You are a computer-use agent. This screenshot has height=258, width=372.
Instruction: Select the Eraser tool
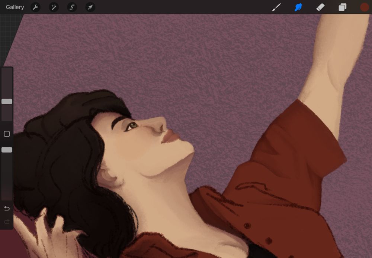point(320,7)
